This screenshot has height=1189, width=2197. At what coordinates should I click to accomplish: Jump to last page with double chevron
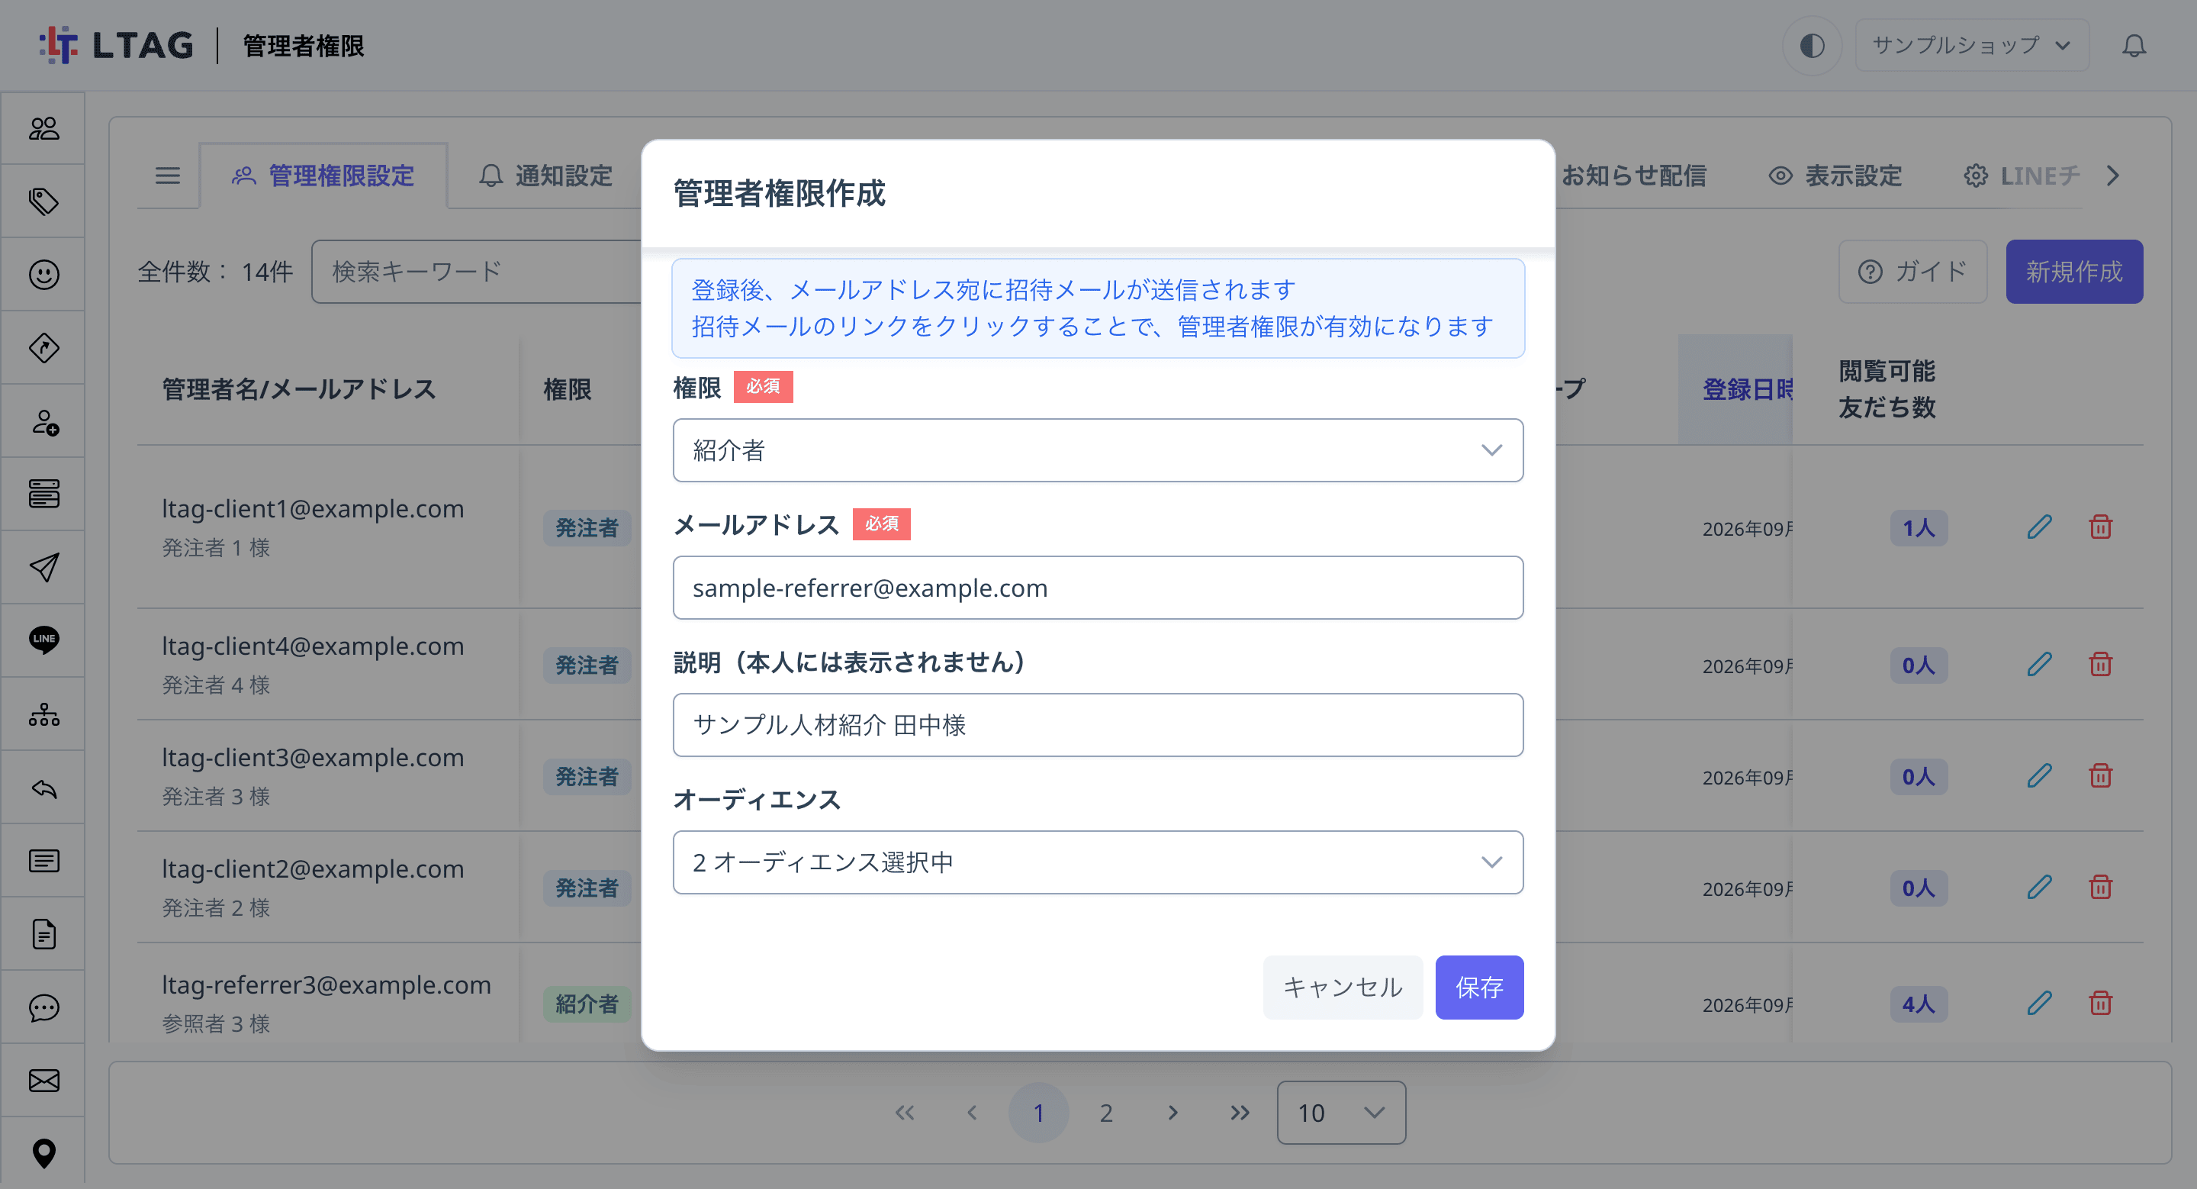(1239, 1112)
